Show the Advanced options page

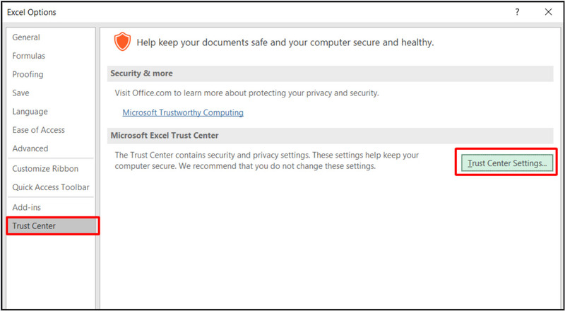(x=30, y=148)
